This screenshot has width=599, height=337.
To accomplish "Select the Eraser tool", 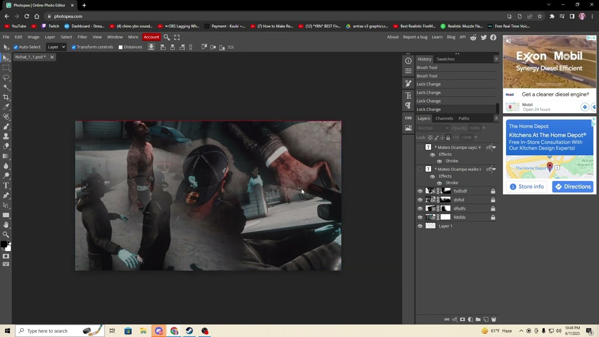I will 6,146.
